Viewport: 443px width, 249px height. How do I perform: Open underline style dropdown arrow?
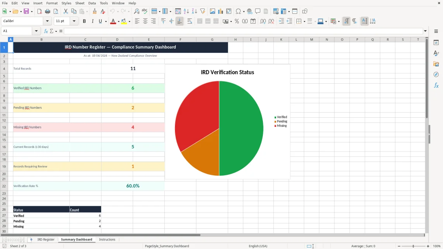click(106, 21)
